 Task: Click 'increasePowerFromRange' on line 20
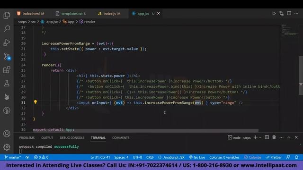[x=66, y=43]
